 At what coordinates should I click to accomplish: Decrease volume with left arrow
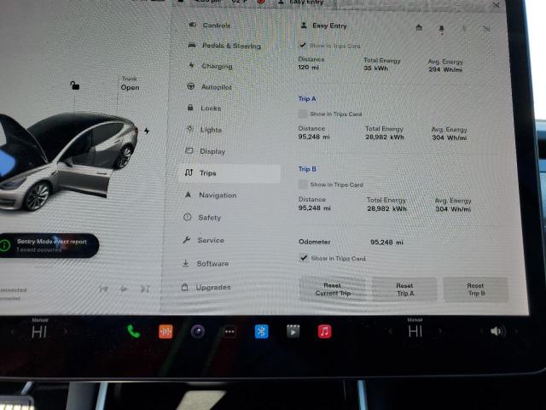(482, 331)
